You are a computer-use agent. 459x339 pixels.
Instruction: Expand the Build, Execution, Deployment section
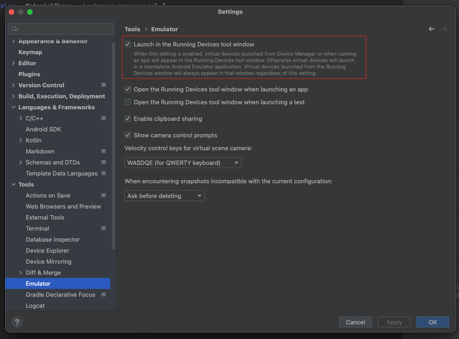13,96
